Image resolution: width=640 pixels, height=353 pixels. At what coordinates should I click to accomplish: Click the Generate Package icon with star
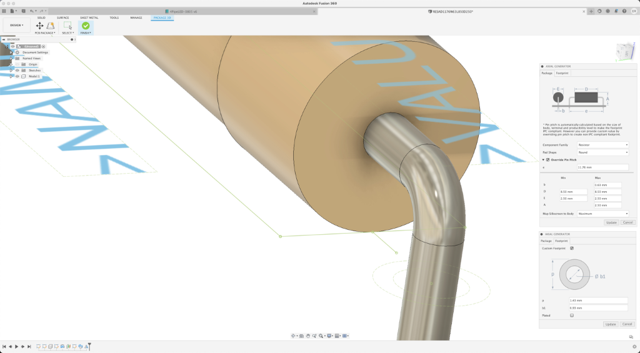[x=51, y=26]
